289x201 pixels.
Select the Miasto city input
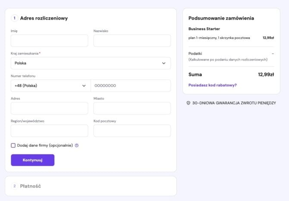click(132, 108)
